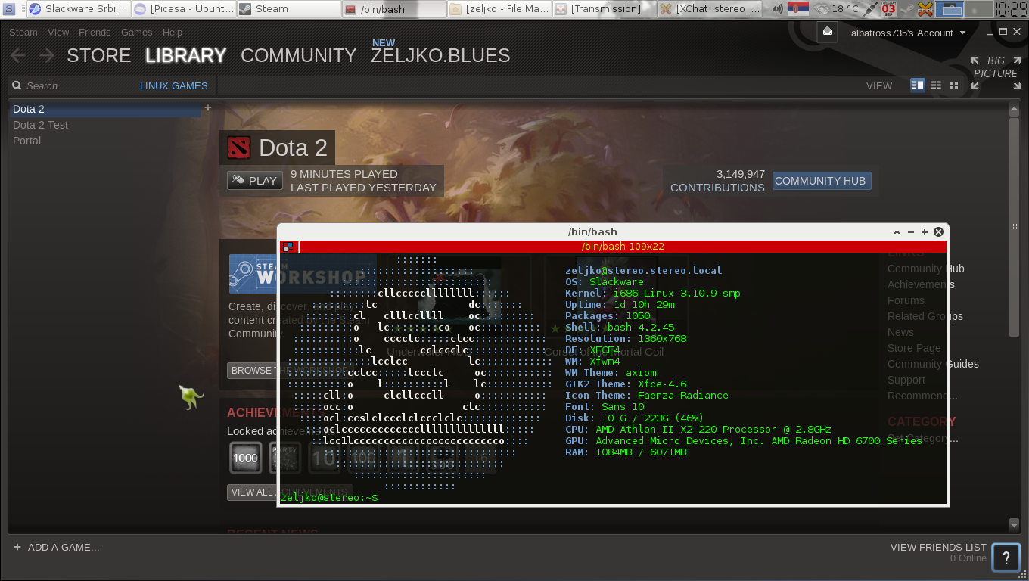Open the calendar tray icon
Image resolution: width=1029 pixels, height=581 pixels.
pos(888,9)
